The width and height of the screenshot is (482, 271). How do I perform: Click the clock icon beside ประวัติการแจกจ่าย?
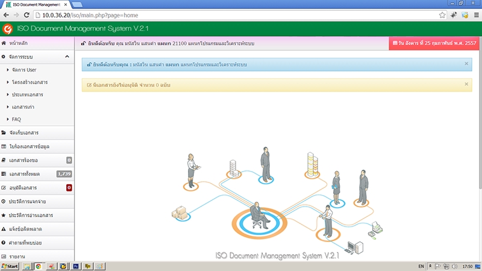(4, 202)
